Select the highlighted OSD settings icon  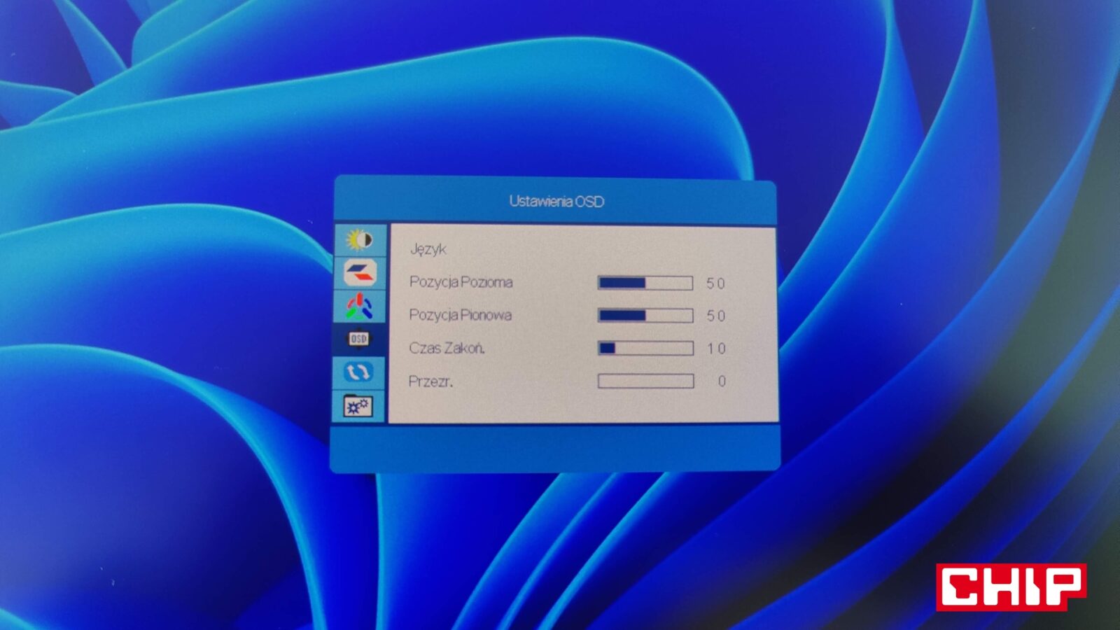(x=358, y=339)
